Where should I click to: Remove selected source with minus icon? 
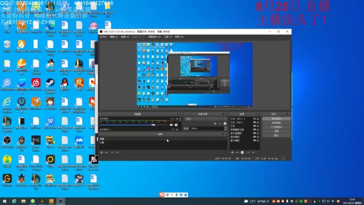pos(237,153)
